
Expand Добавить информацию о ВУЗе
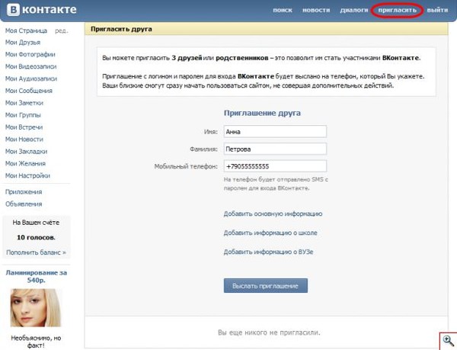(x=268, y=252)
